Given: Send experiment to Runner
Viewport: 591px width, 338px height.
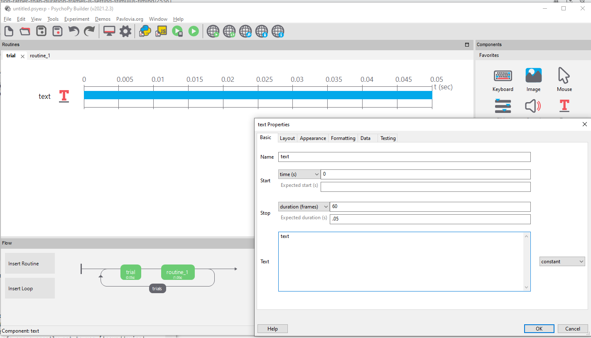Looking at the screenshot, I should point(177,31).
